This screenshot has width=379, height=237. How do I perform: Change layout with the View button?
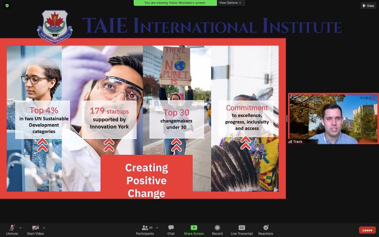point(368,6)
